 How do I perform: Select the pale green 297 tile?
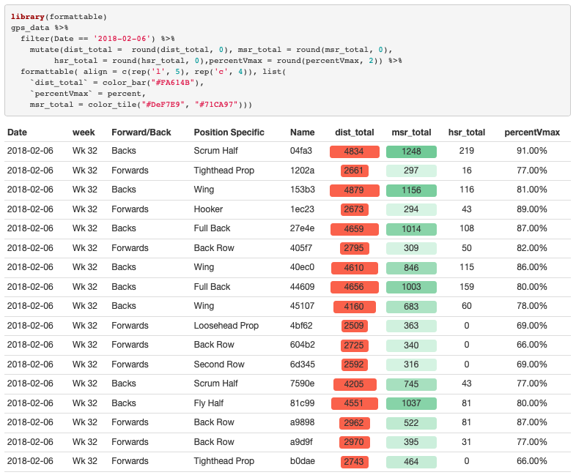pos(411,171)
